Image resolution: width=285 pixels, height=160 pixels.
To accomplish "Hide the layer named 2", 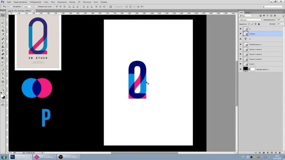I will click(240, 29).
